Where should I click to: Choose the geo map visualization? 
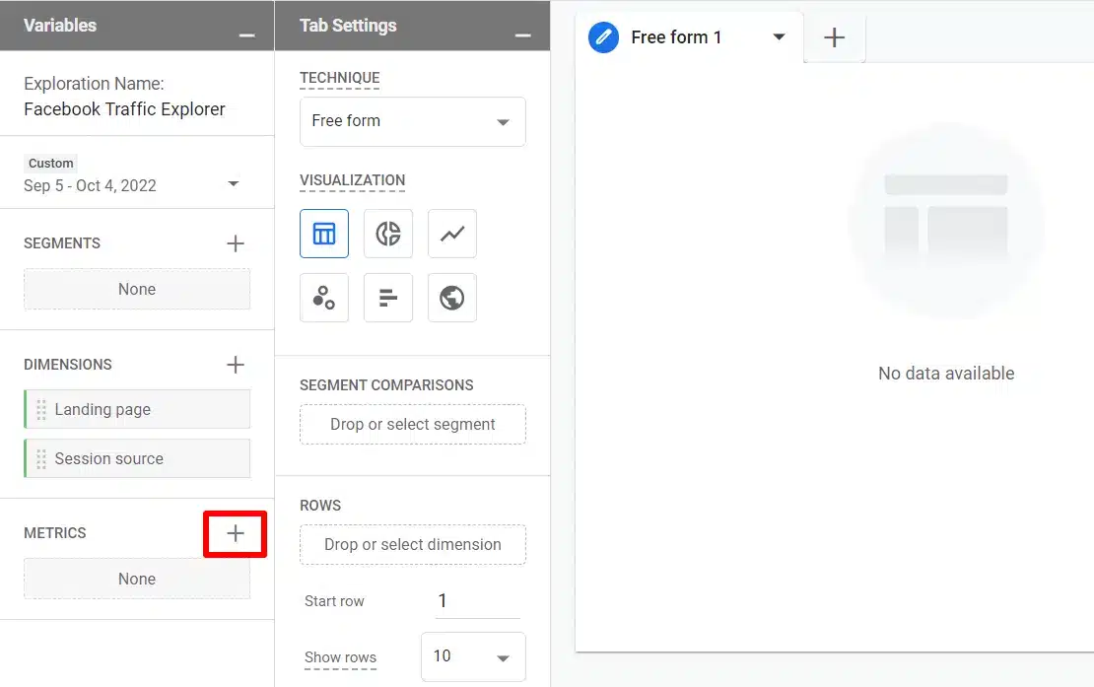tap(452, 298)
